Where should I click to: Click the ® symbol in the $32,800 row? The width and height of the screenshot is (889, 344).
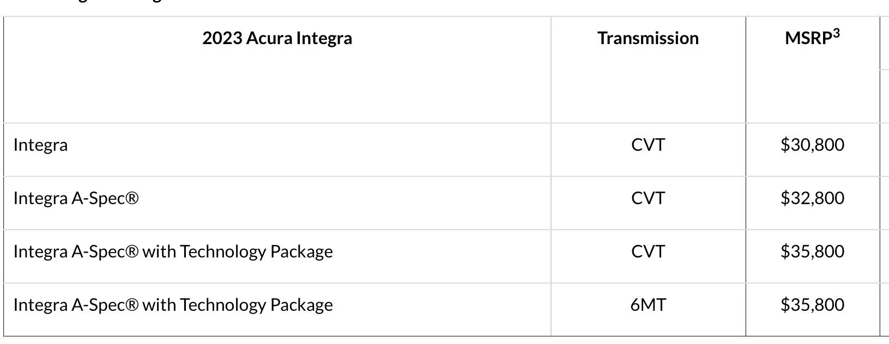132,199
